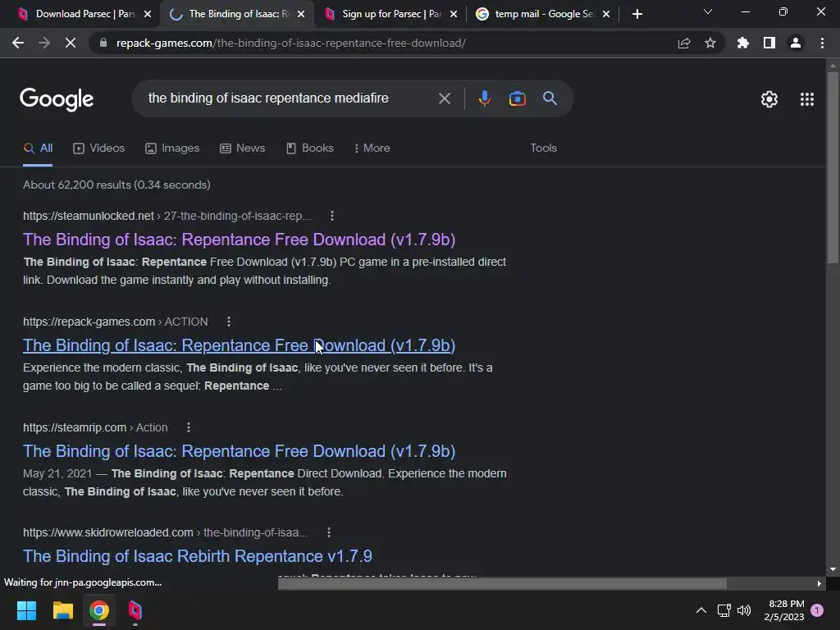This screenshot has height=630, width=840.
Task: View site security lock information
Action: coord(103,43)
